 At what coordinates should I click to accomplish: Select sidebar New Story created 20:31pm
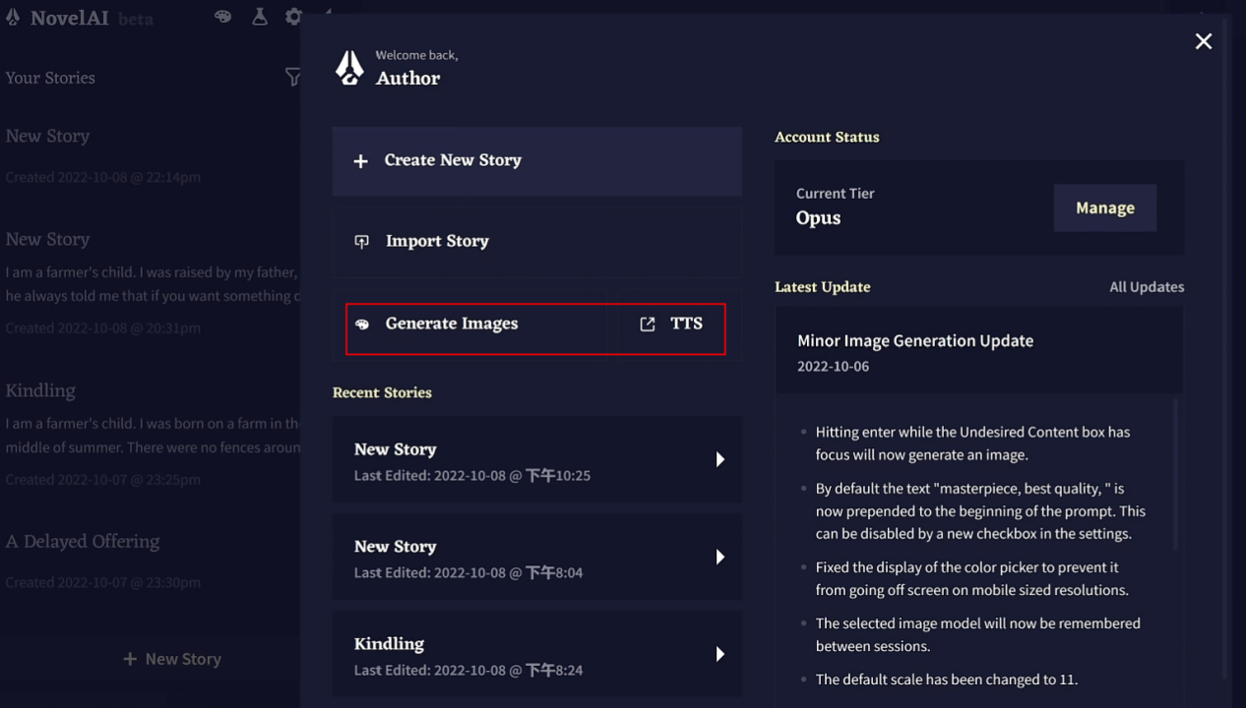tap(150, 283)
